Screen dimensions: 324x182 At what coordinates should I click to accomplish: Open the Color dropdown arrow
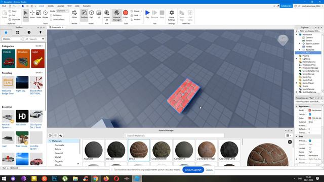click(x=126, y=20)
